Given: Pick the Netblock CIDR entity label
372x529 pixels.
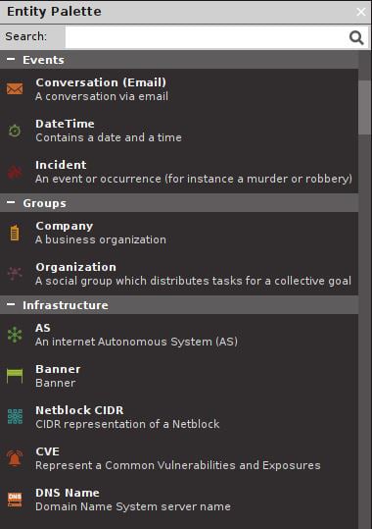Looking at the screenshot, I should tap(79, 410).
